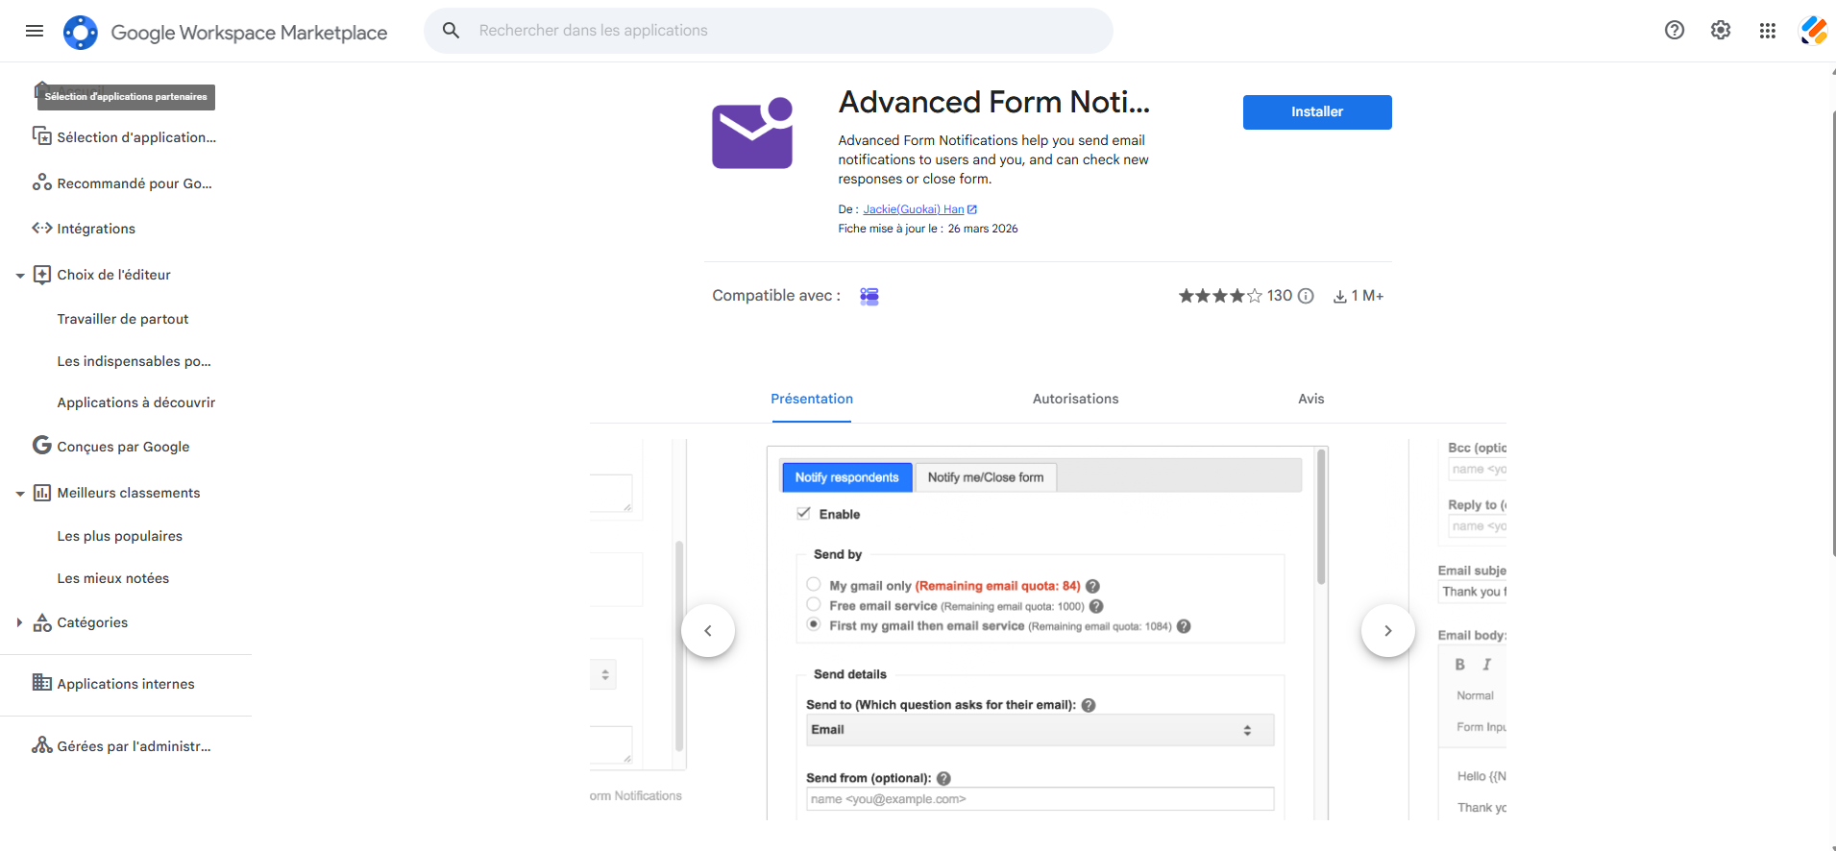Open the Jackie(Guokai) Han developer link
The width and height of the screenshot is (1836, 851).
click(913, 209)
